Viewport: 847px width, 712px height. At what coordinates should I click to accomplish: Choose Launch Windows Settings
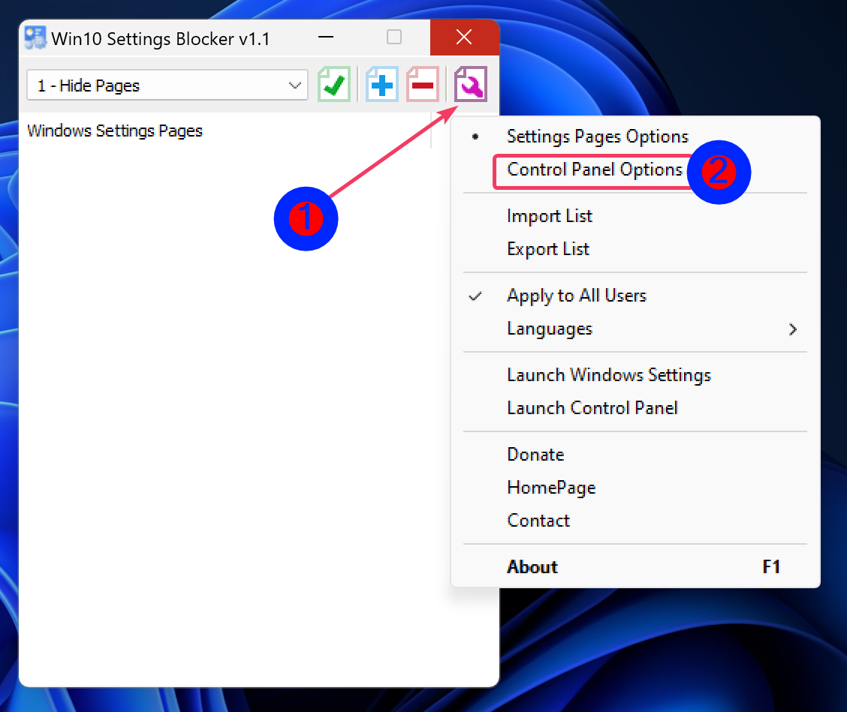(x=635, y=374)
